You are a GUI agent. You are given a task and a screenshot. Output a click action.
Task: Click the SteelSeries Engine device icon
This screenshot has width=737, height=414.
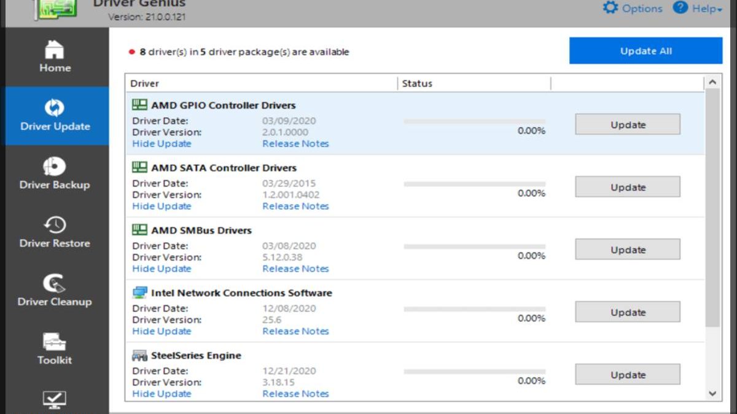pyautogui.click(x=140, y=356)
